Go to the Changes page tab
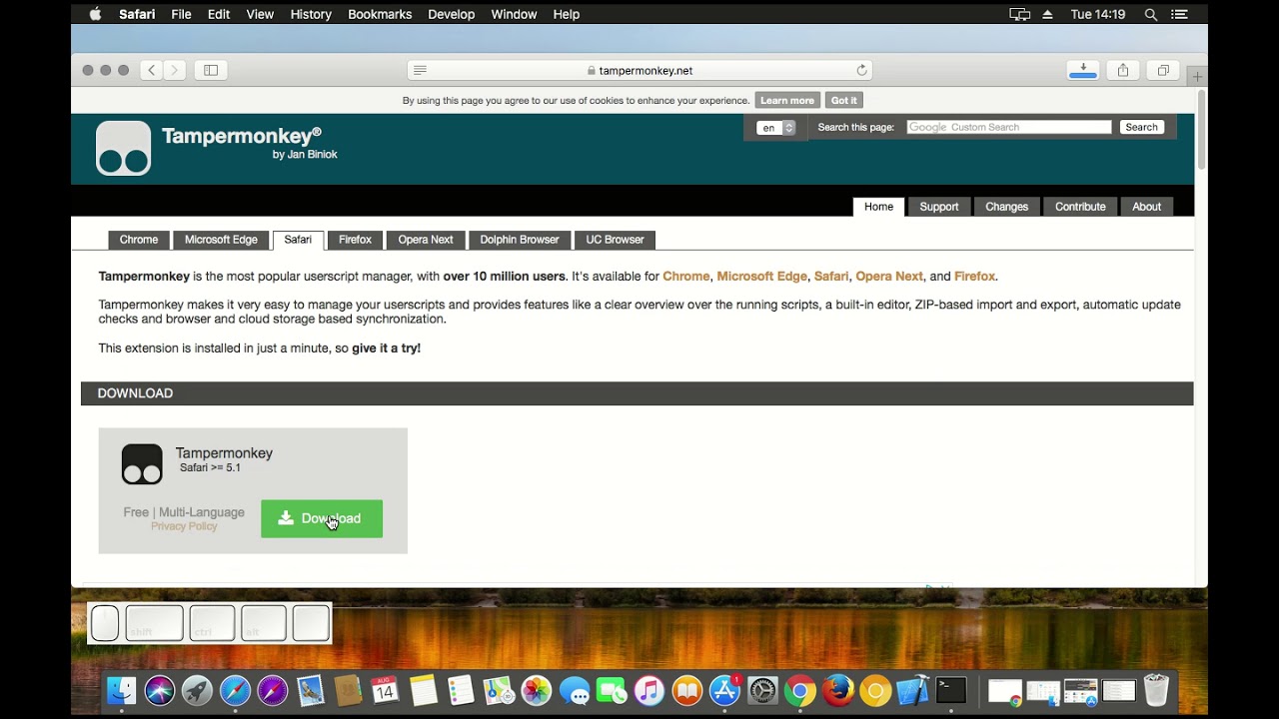1279x719 pixels. pyautogui.click(x=1006, y=207)
